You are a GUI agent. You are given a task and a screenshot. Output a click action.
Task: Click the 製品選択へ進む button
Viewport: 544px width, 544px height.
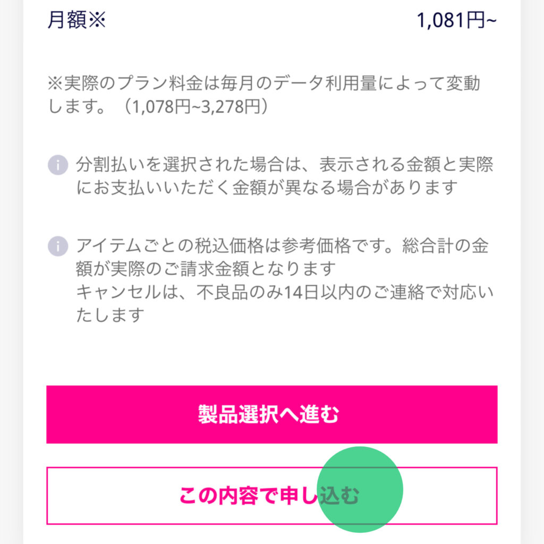271,414
